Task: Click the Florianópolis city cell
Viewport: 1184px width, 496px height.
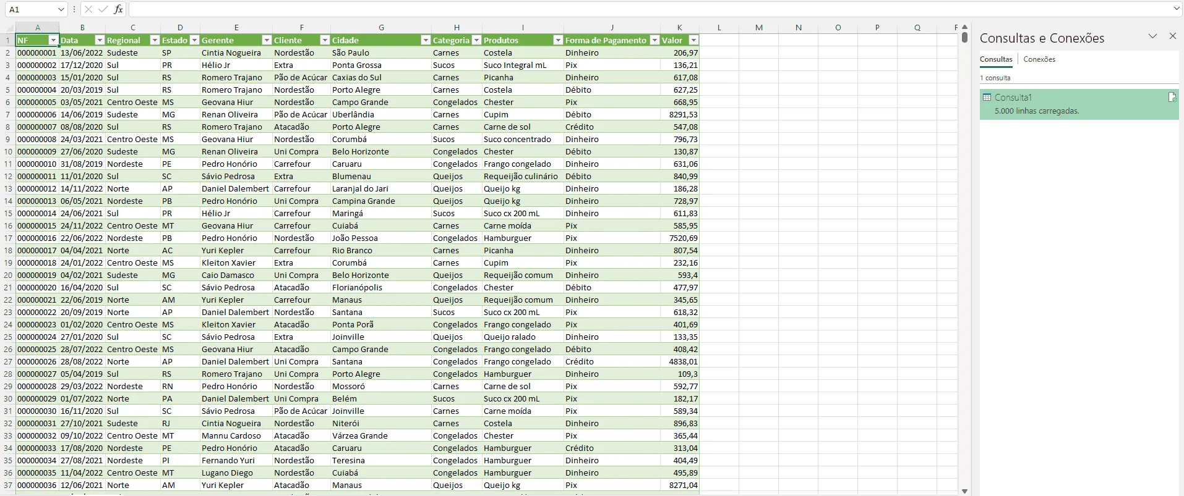Action: click(x=381, y=287)
